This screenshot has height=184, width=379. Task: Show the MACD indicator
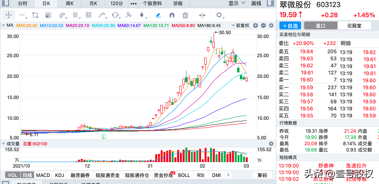pyautogui.click(x=43, y=175)
